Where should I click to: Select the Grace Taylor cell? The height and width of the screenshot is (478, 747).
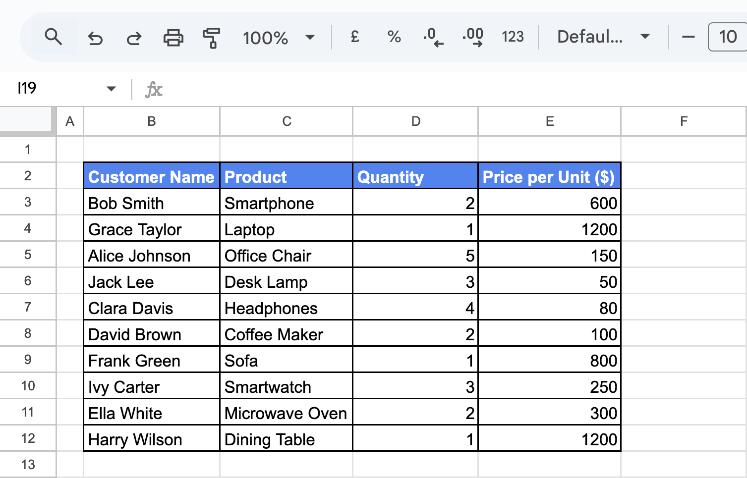[152, 228]
